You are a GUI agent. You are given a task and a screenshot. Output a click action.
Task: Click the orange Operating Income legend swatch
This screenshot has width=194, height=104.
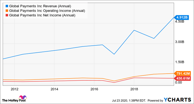pos(7,11)
